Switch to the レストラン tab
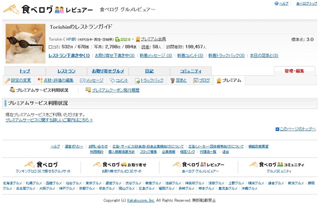 click(66, 71)
